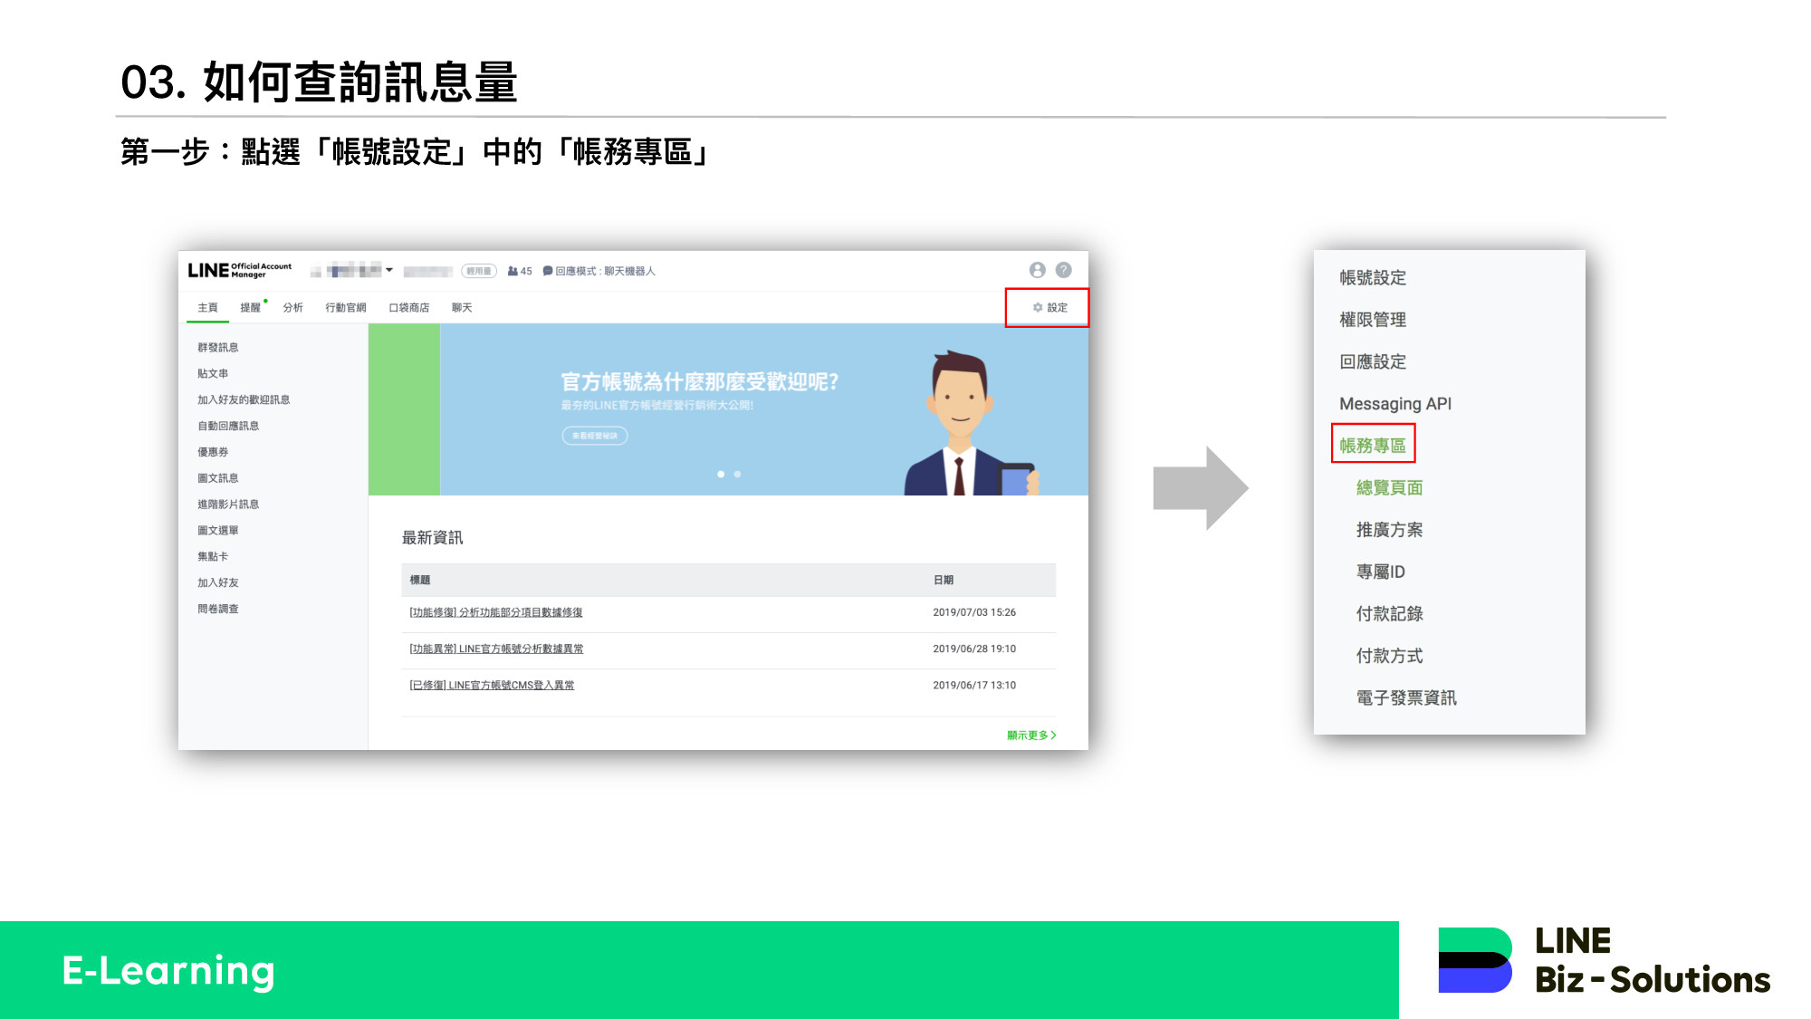The height and width of the screenshot is (1019, 1811).
Task: Click the friends count icon showing 45
Action: [x=513, y=271]
